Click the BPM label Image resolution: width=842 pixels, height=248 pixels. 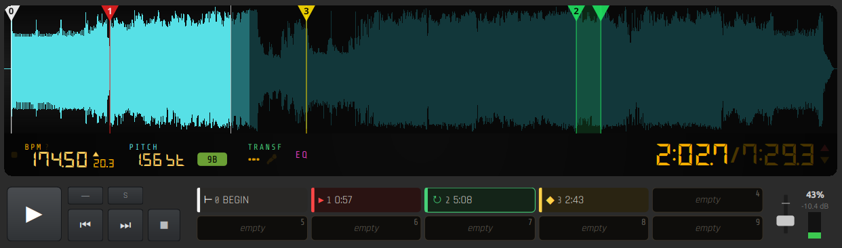33,146
